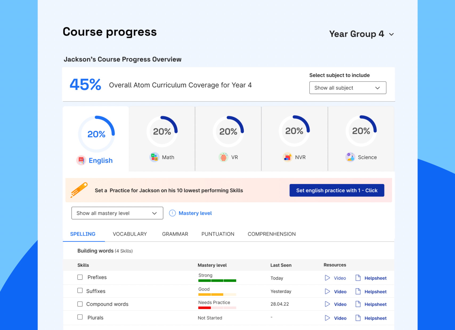Click Set english practice with 1-Click button
This screenshot has height=330, width=455.
337,190
